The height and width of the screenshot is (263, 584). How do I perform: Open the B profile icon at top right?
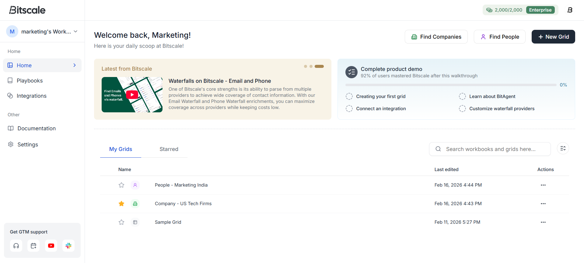pyautogui.click(x=570, y=10)
